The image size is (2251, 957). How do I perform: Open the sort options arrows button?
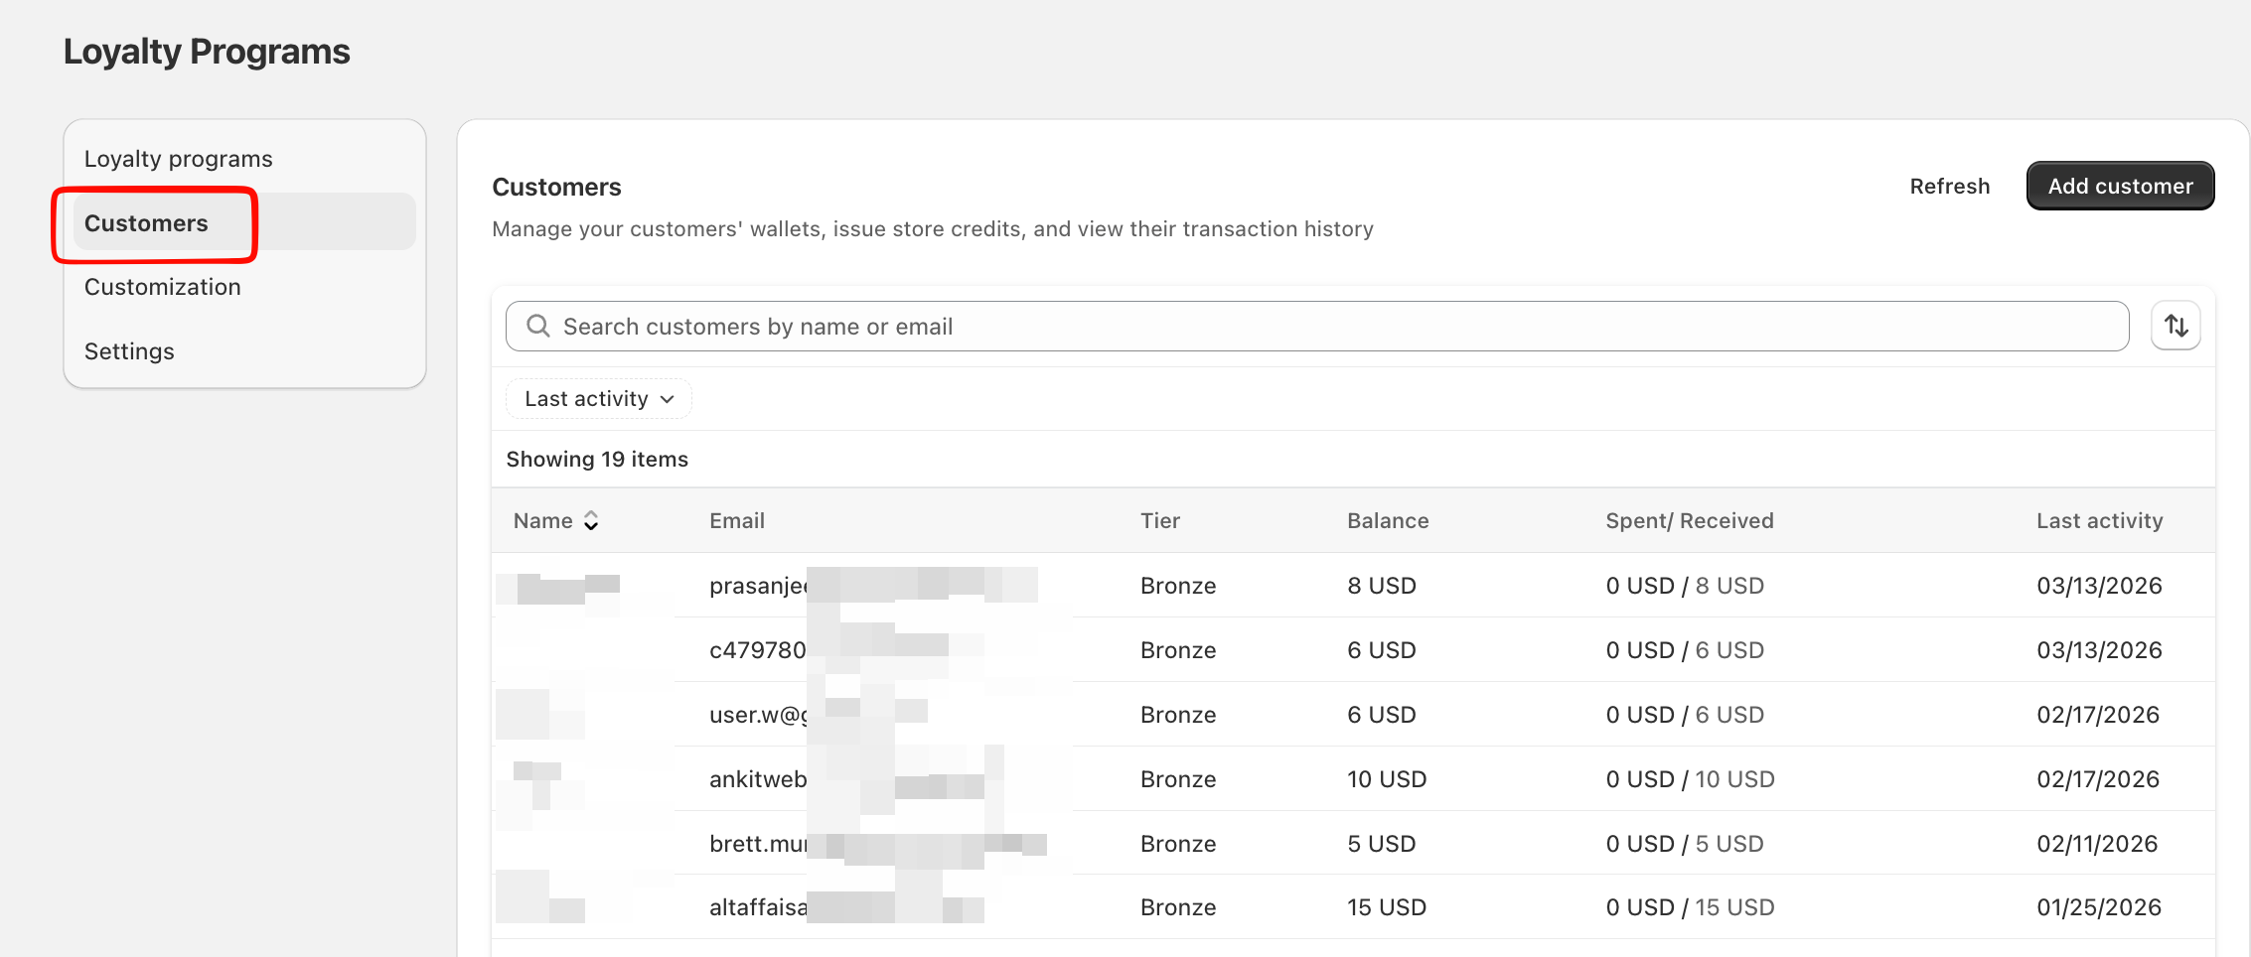coord(2176,326)
